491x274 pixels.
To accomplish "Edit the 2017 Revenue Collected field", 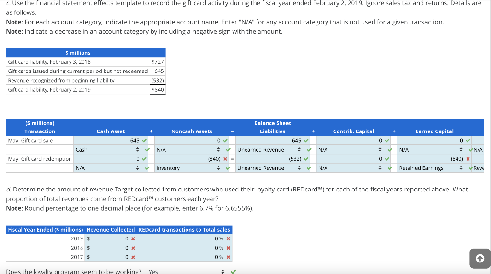I will 110,257.
